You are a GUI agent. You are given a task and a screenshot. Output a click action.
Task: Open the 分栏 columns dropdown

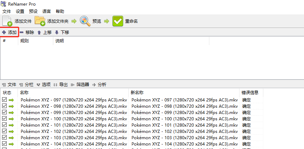(26, 85)
